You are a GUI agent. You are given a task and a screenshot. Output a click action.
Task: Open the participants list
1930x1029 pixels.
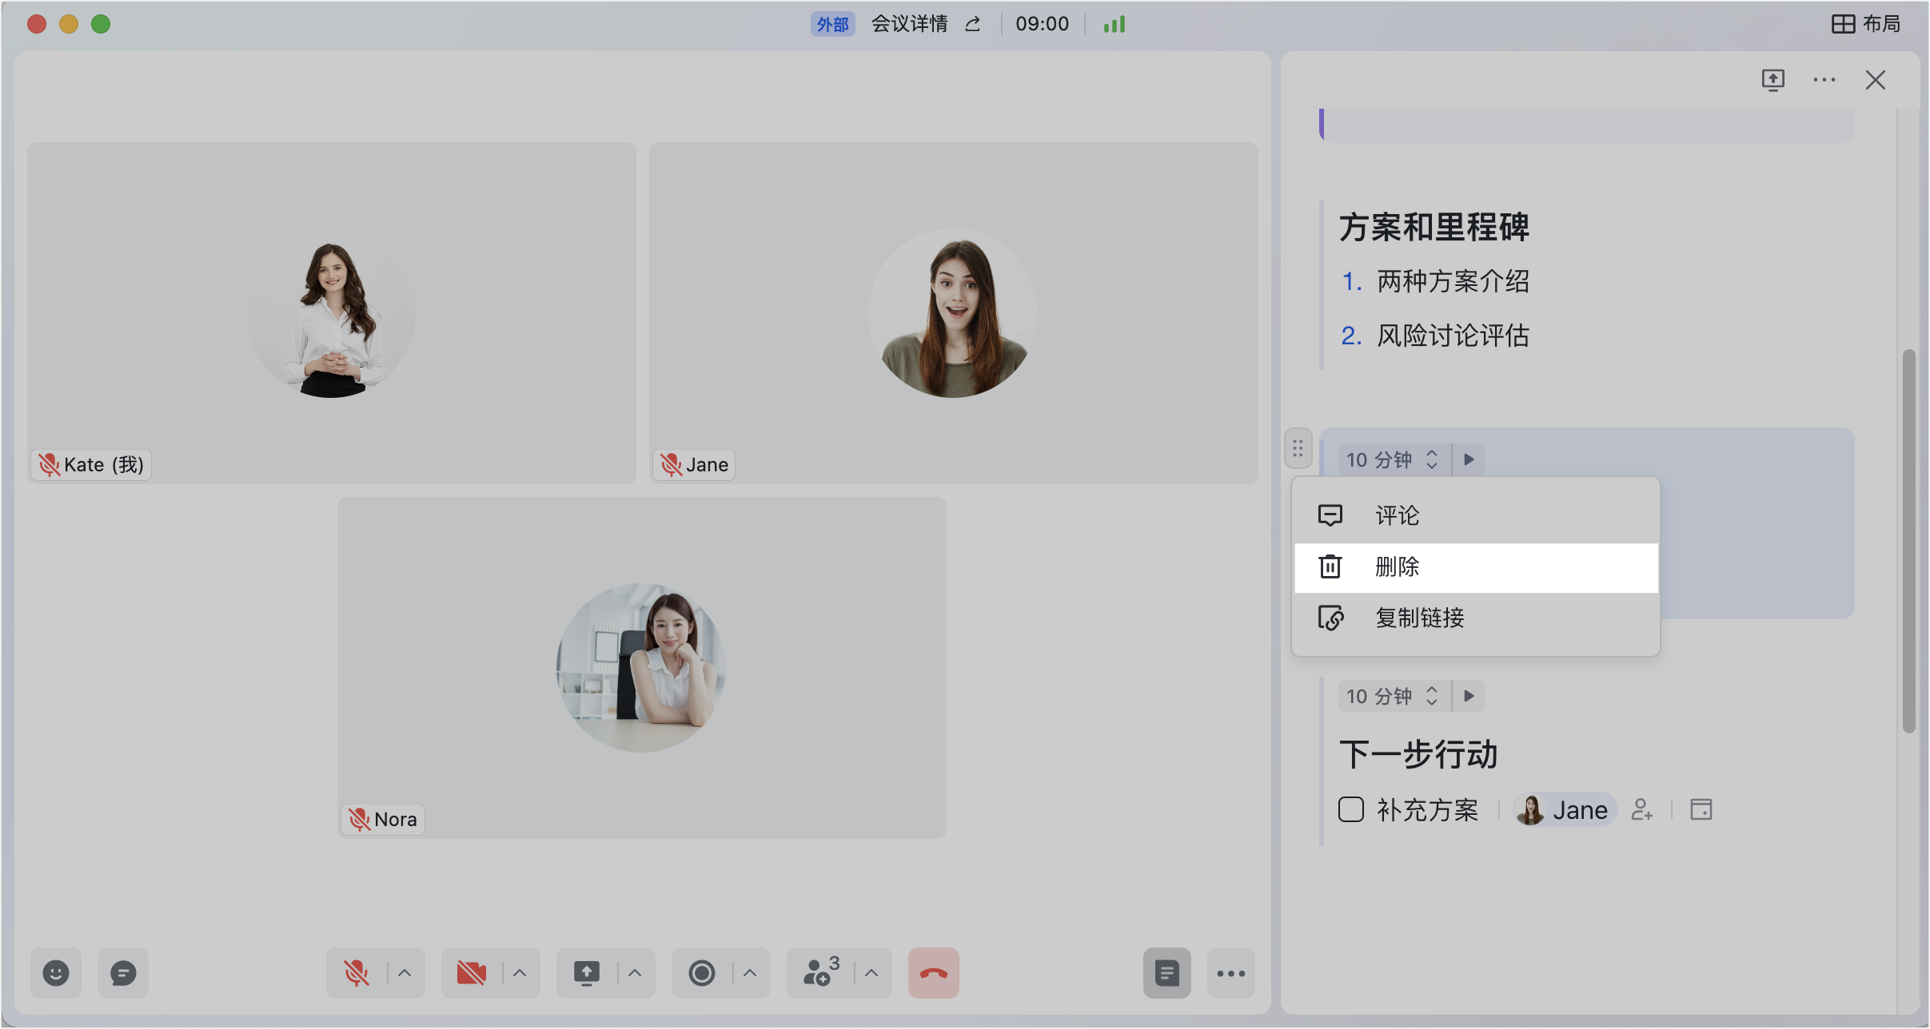click(820, 973)
